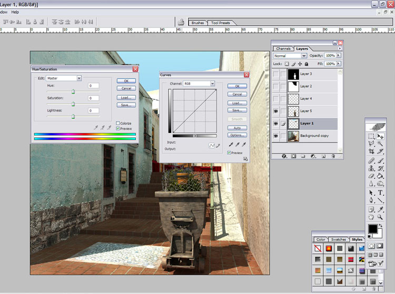Show Layer 3 visibility box
395x294 pixels.
coord(276,74)
